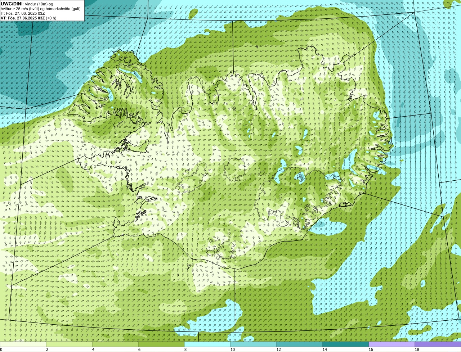Click the 'VT: Fös. 27.06.2025 03Z (+0 h)' line

pyautogui.click(x=28, y=18)
